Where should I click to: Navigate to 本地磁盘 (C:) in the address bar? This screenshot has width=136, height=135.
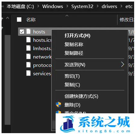(x=20, y=7)
